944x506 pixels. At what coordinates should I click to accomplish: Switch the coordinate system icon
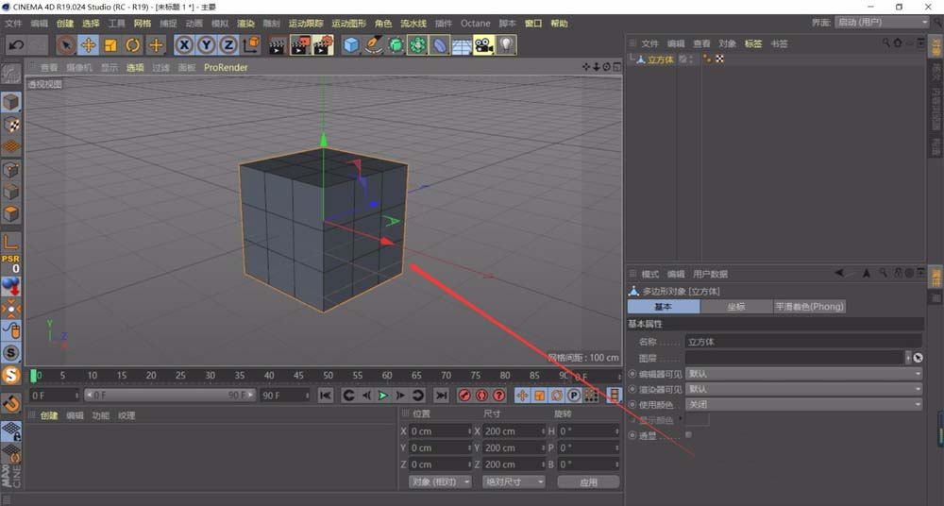pyautogui.click(x=252, y=45)
